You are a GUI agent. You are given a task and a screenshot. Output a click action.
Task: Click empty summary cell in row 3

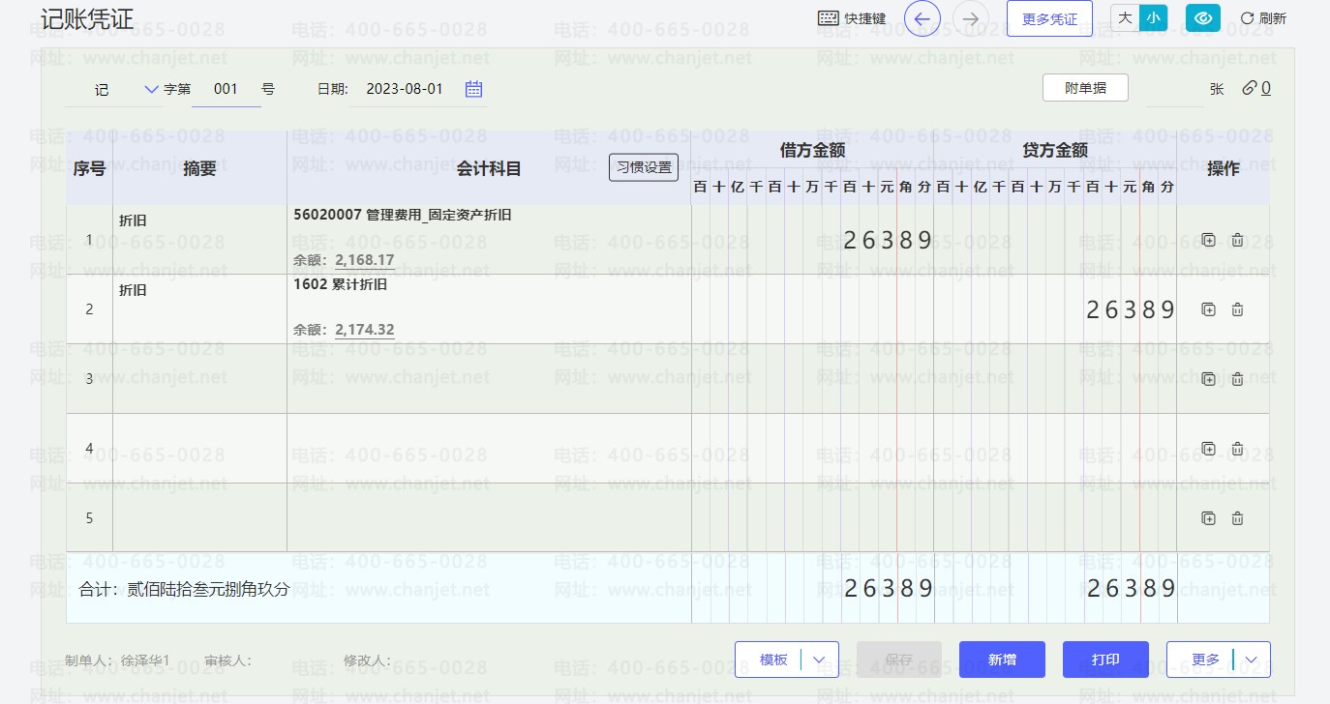tap(199, 379)
